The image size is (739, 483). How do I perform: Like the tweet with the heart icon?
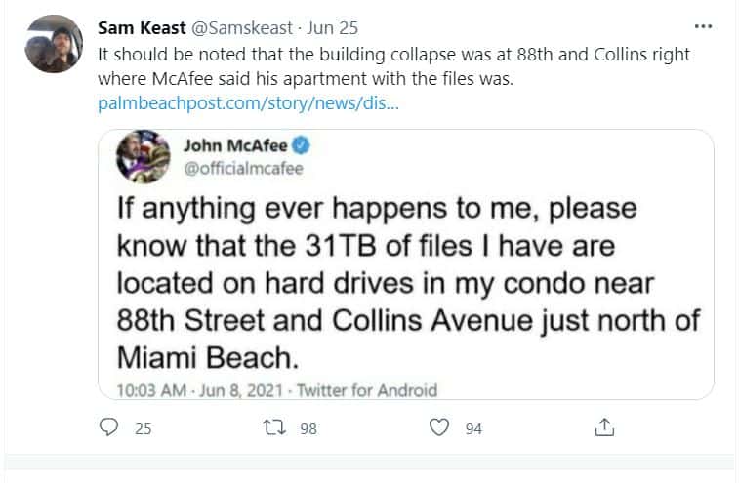(440, 427)
